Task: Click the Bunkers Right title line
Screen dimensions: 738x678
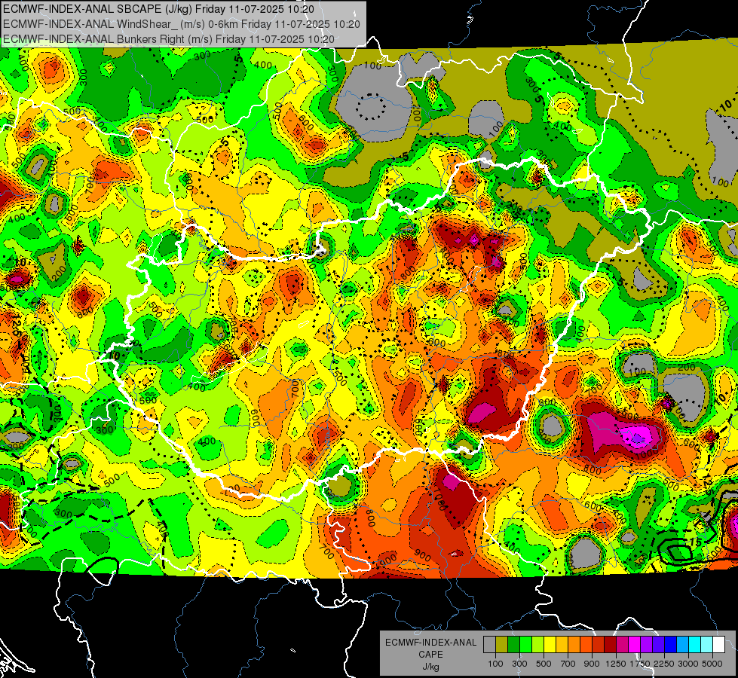Action: (x=169, y=39)
